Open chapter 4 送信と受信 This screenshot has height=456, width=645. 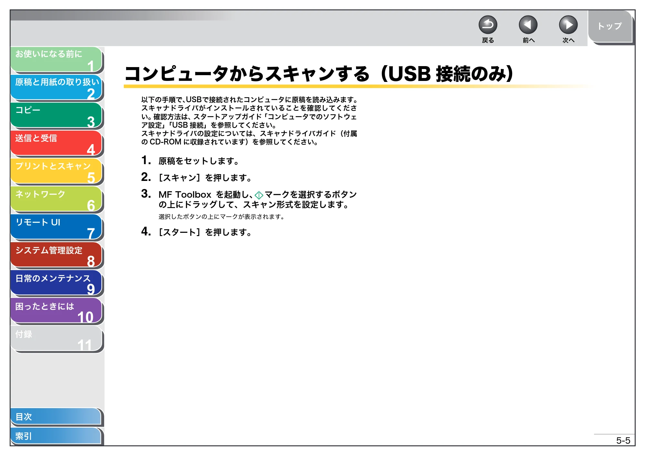[x=56, y=144]
